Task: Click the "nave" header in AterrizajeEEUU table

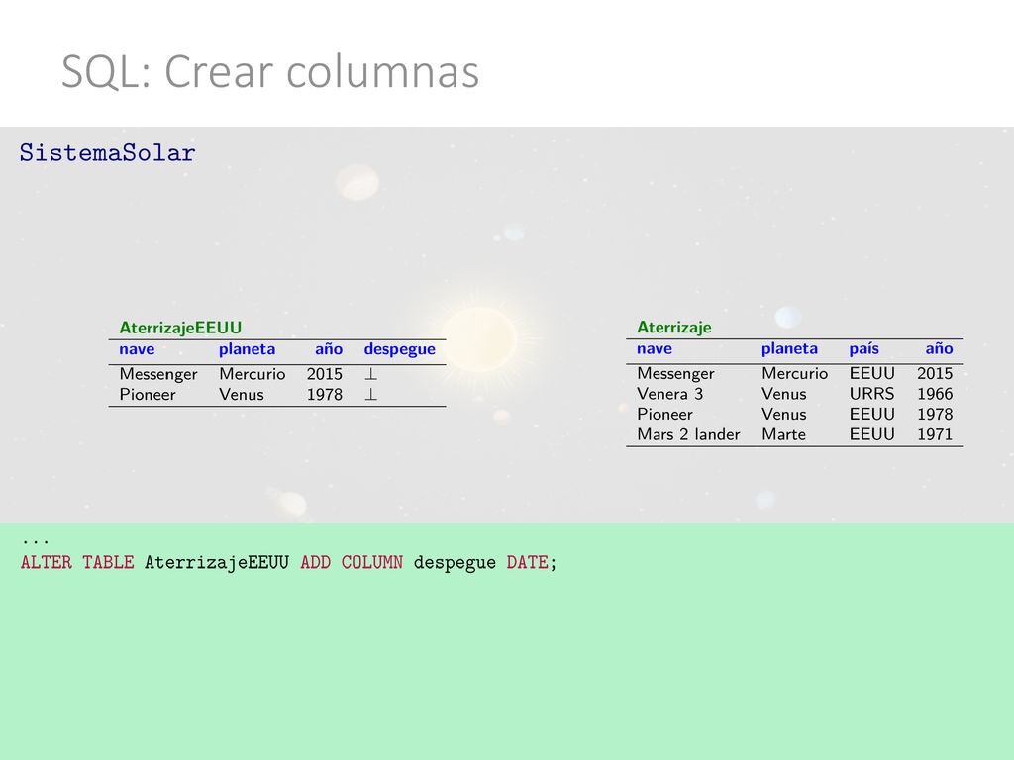Action: 137,349
